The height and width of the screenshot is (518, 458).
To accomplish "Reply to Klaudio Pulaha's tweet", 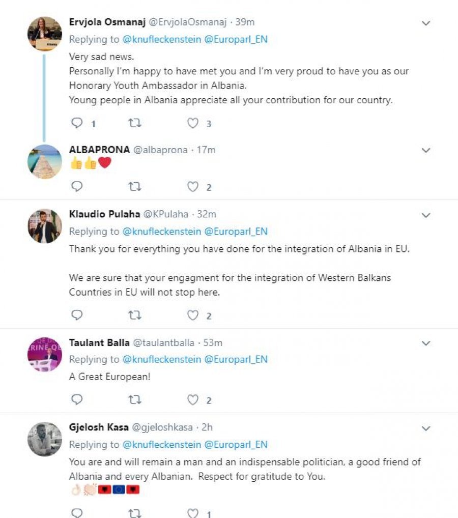I will click(77, 315).
